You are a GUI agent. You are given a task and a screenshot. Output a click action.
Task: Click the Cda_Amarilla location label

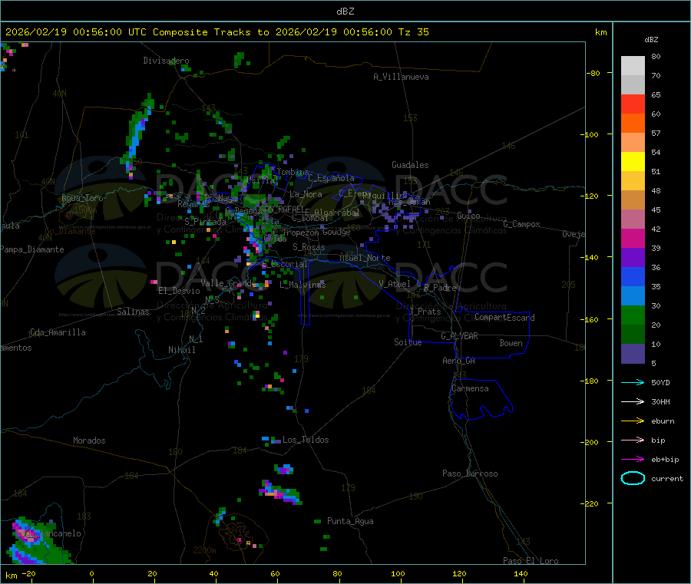58,332
